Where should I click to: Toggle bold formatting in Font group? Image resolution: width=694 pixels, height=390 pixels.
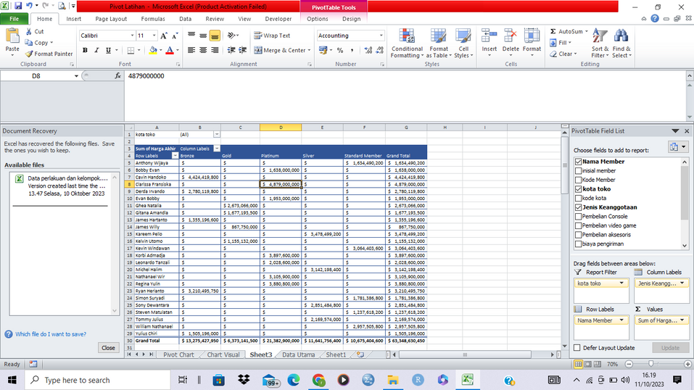(85, 51)
